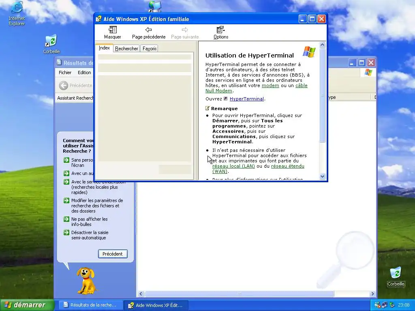This screenshot has height=311, width=415.
Task: Click arrow icon beside Désactiver la saisie
Action: pyautogui.click(x=66, y=232)
